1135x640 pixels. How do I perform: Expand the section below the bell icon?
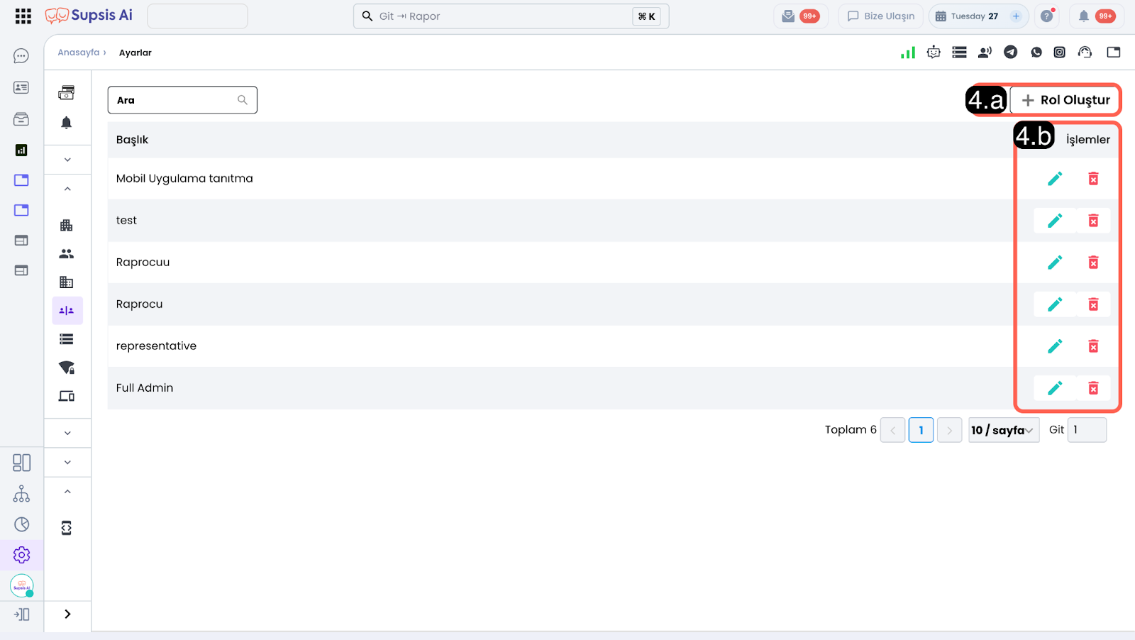[67, 160]
